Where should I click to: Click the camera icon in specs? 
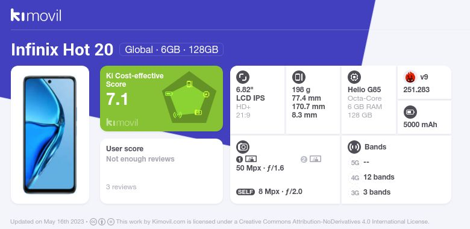click(243, 147)
